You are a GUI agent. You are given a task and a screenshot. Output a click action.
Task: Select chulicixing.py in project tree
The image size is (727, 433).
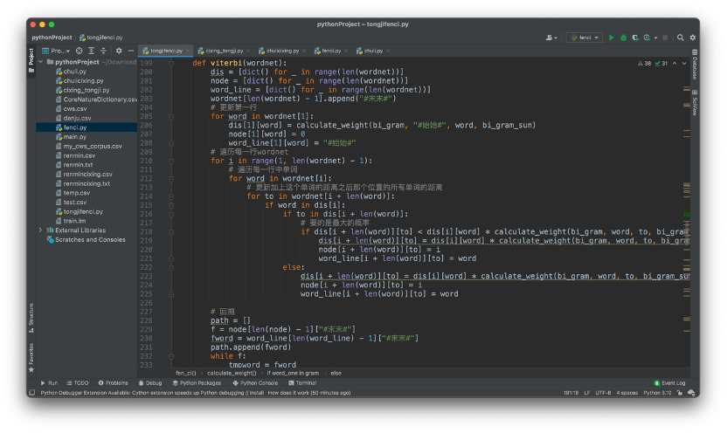83,80
